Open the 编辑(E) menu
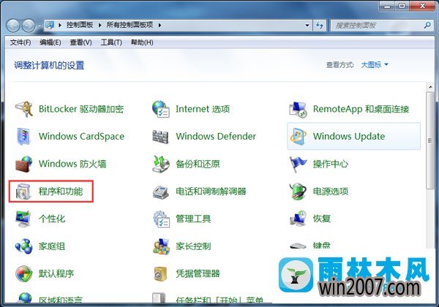Screen dimensions: 439x307 [x=50, y=42]
